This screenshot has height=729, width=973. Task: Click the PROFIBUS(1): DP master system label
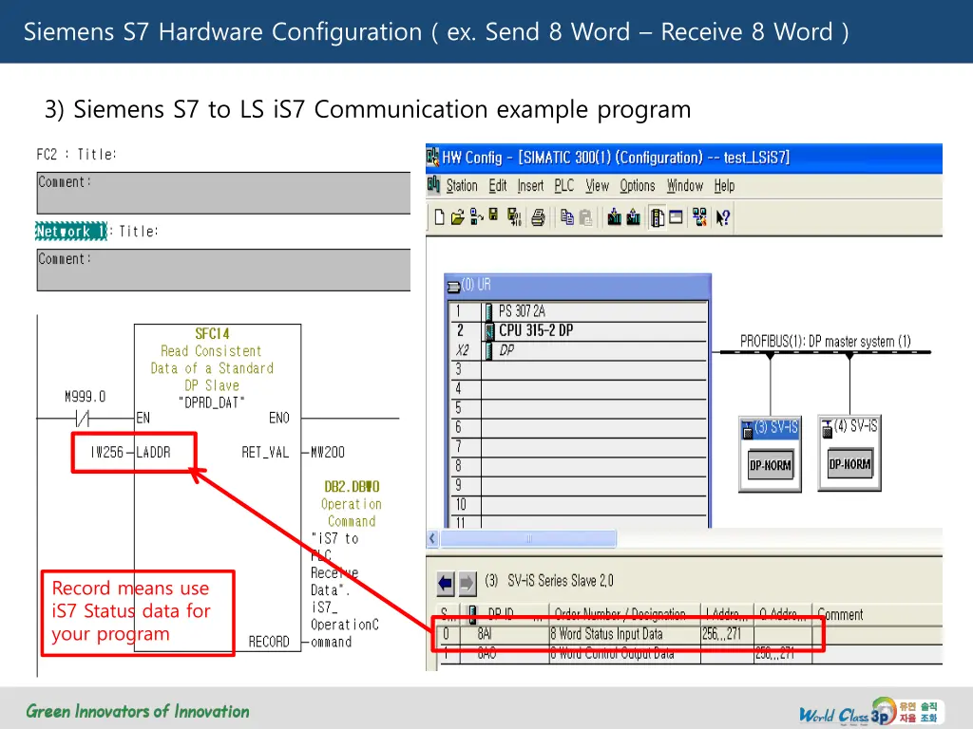pyautogui.click(x=825, y=341)
